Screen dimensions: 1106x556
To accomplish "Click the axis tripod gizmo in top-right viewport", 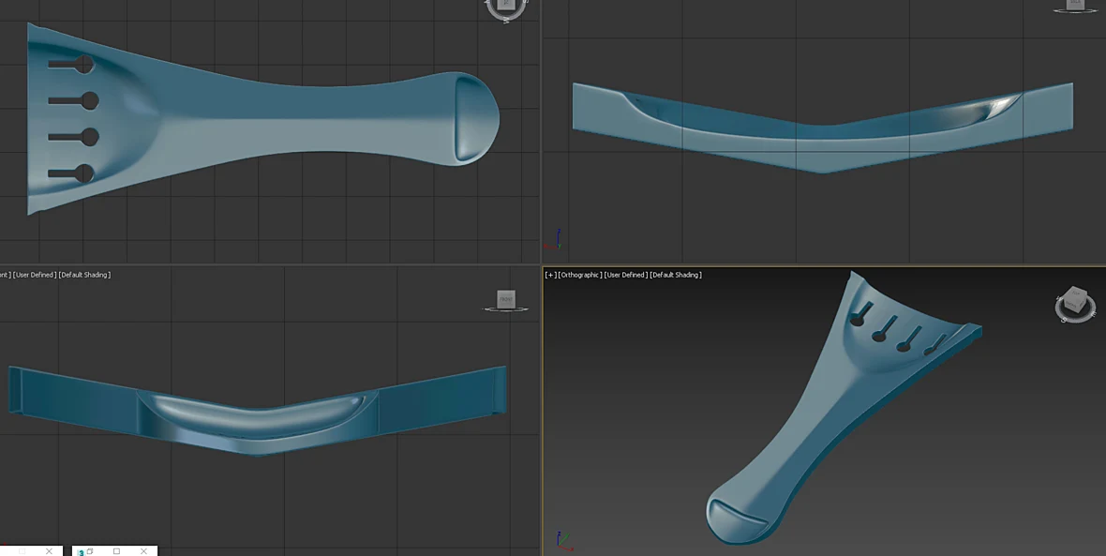I will pos(553,239).
